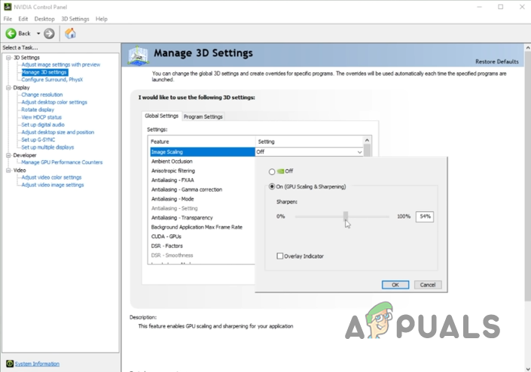The width and height of the screenshot is (531, 372).
Task: Open Adjust desktop color settings
Action: click(54, 102)
